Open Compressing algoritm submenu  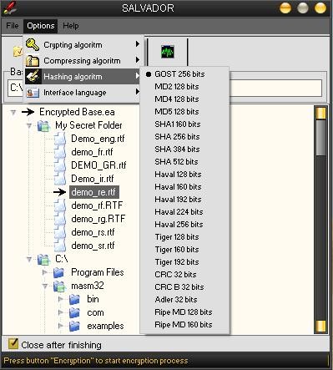point(83,61)
